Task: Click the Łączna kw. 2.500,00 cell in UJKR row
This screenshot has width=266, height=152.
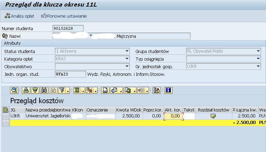Action: tap(245, 116)
